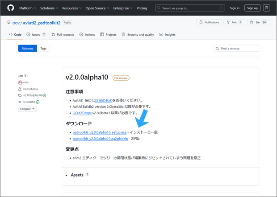Click the Jan 31 release date
Viewport: 277px width, 197px height.
tap(23, 76)
